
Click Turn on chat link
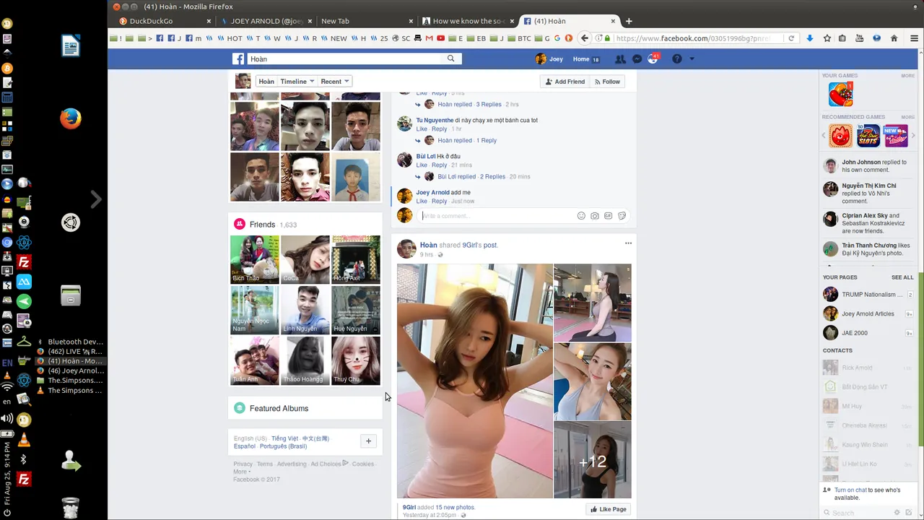[x=850, y=490]
